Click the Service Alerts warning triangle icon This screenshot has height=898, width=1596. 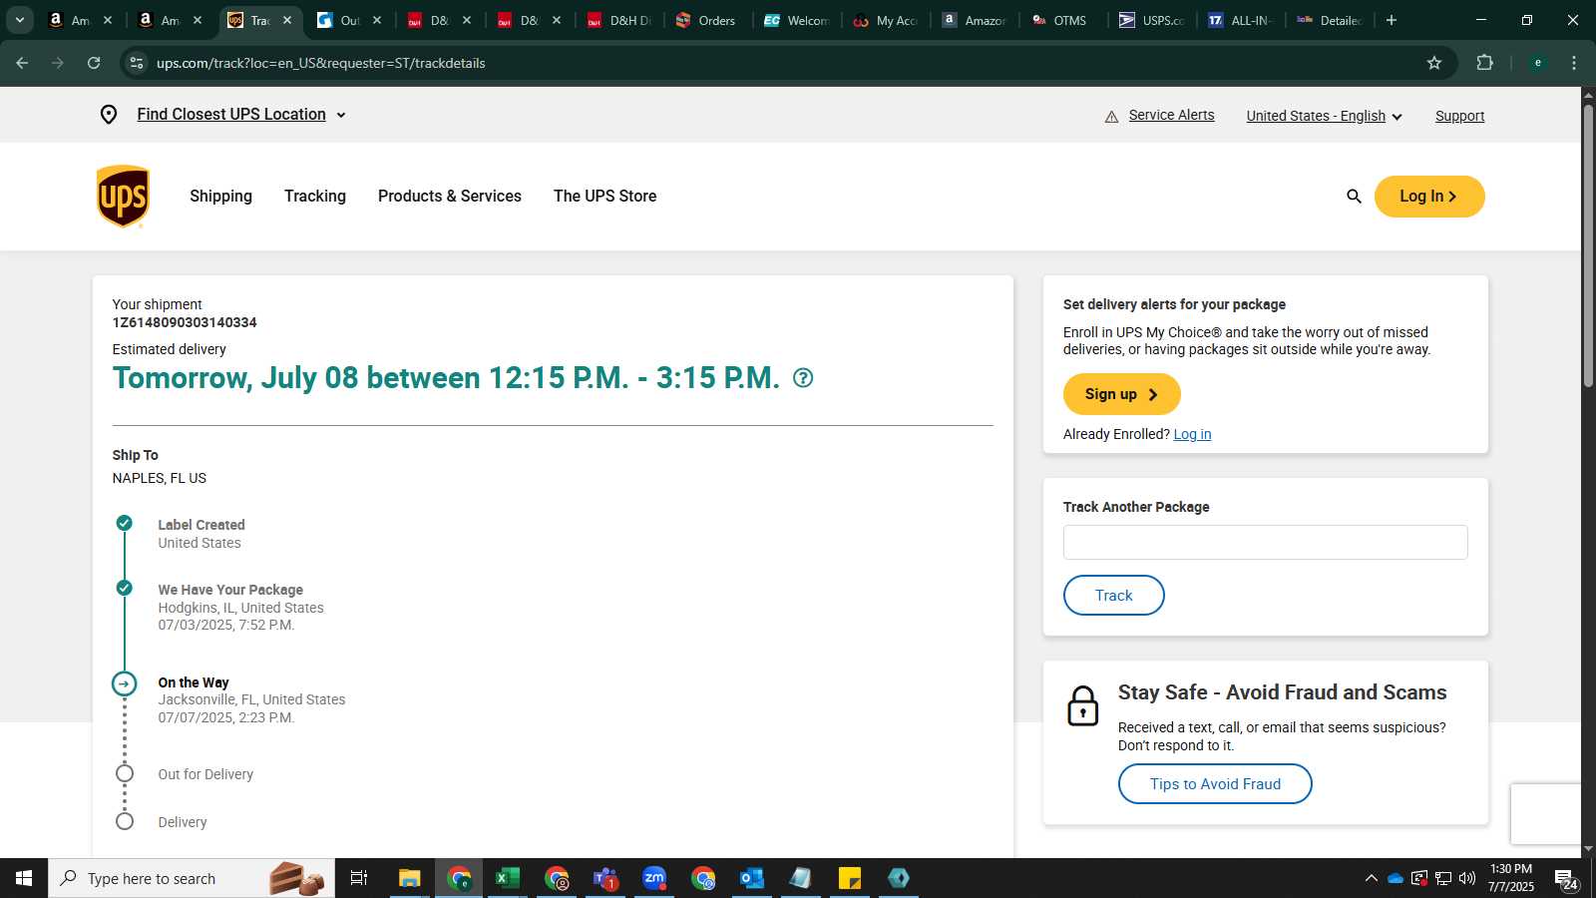pyautogui.click(x=1111, y=117)
